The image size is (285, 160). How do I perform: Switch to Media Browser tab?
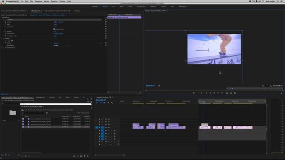tap(41, 97)
